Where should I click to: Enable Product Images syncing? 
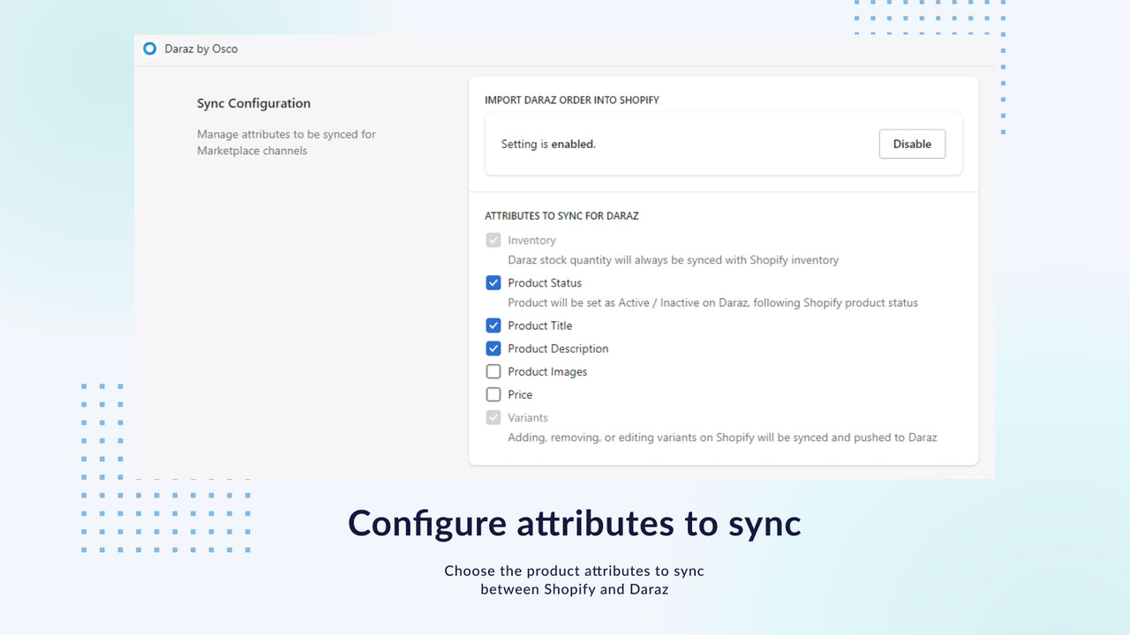(x=493, y=371)
